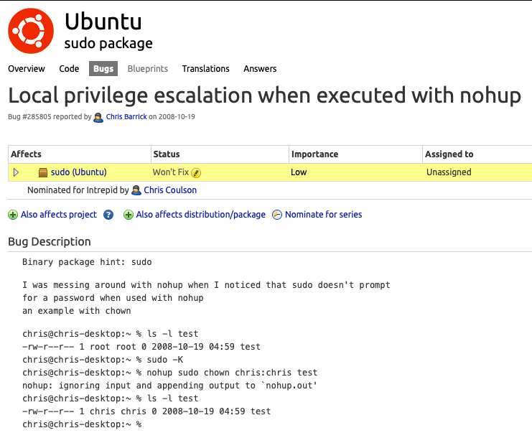Expand the sudo (Ubuntu) row triangle
Viewport: 532px width, 438px height.
tap(16, 172)
